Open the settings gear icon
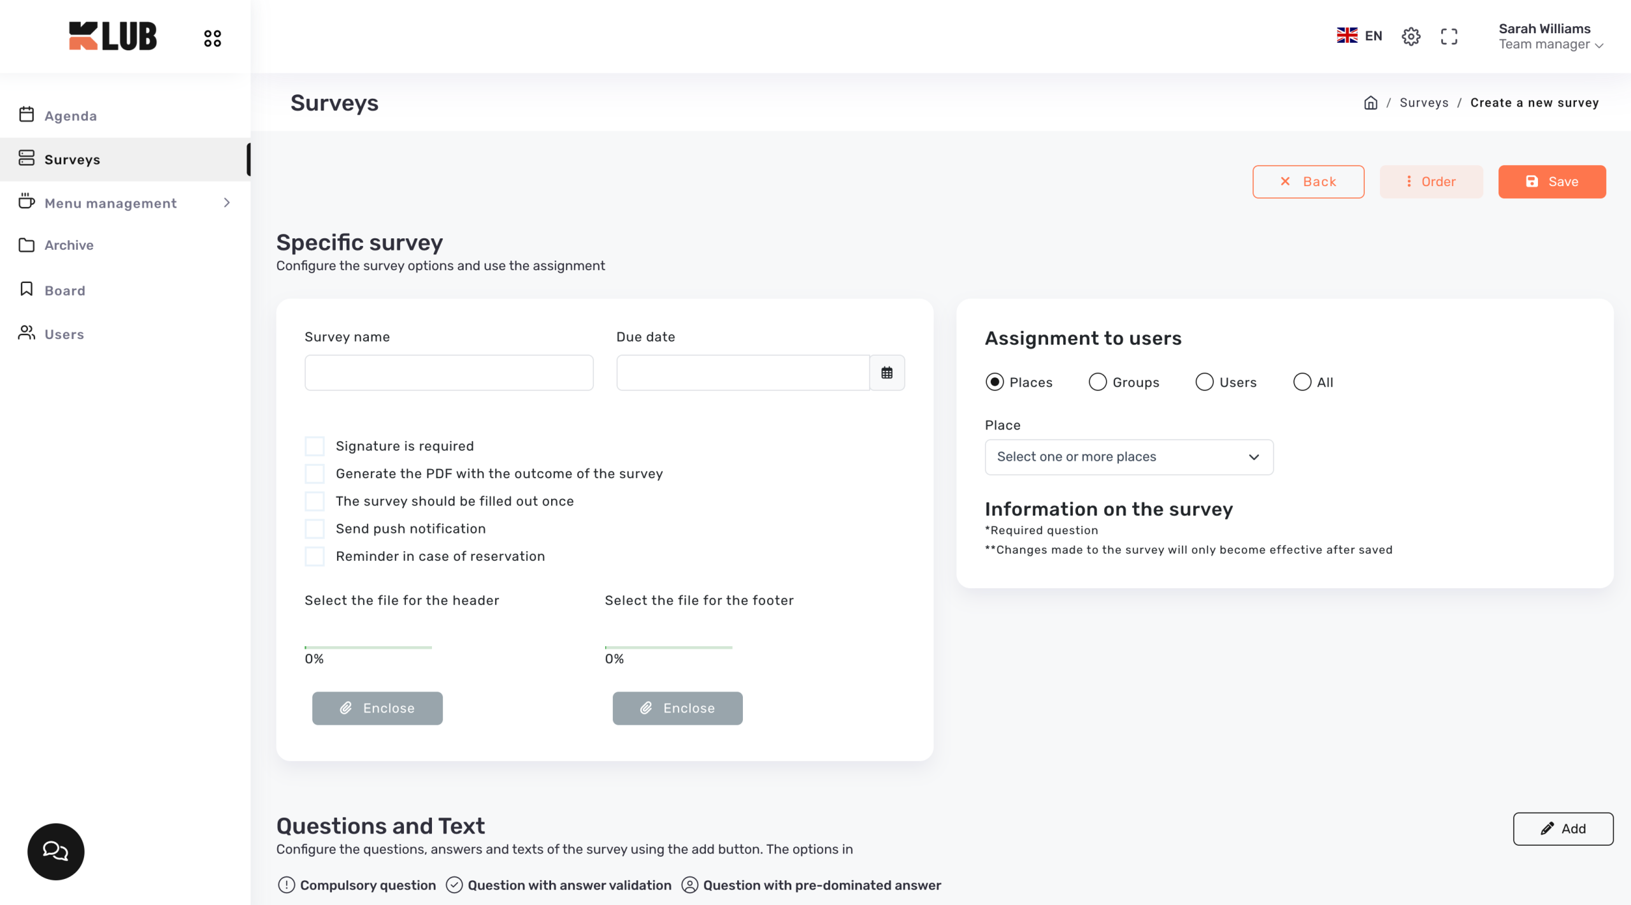This screenshot has height=905, width=1631. [x=1411, y=36]
